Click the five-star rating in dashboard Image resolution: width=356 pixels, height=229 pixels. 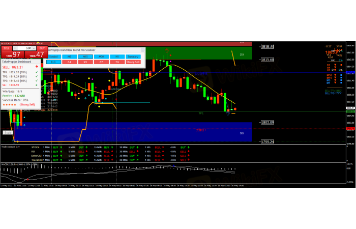(x=9, y=104)
